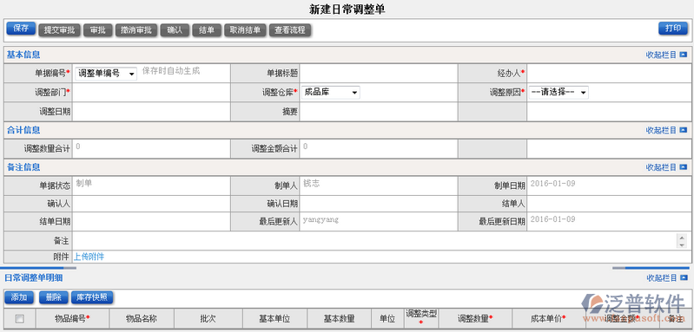Tick the select-all checkbox in detail table header
This screenshot has width=694, height=332.
19,319
